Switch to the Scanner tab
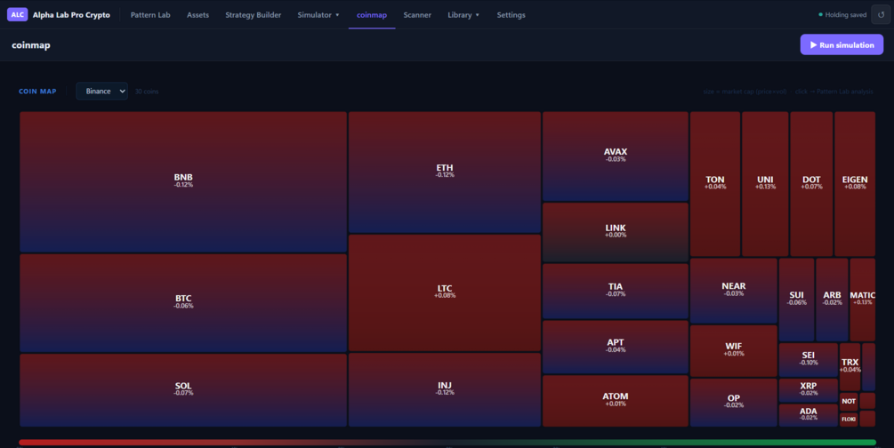Image resolution: width=894 pixels, height=448 pixels. point(417,15)
